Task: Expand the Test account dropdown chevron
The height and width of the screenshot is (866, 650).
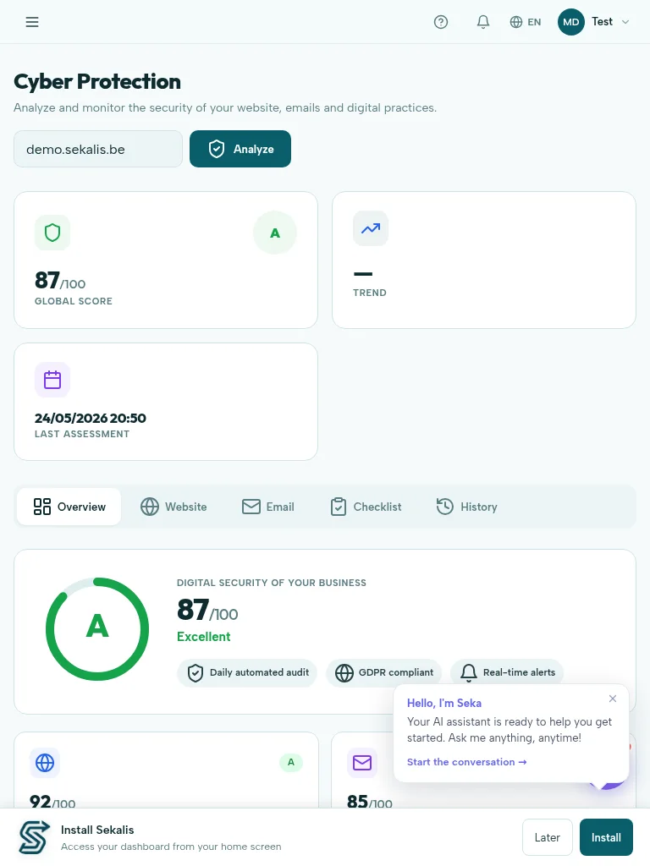Action: (625, 22)
